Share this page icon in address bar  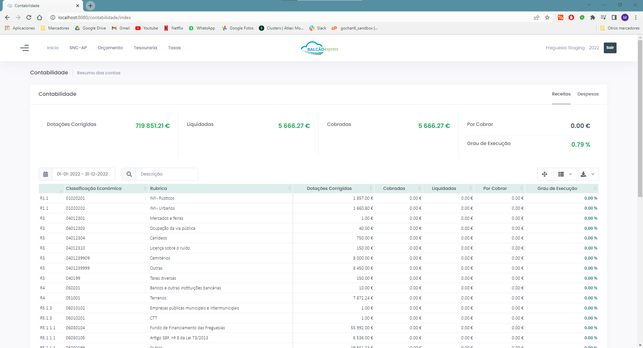(537, 17)
